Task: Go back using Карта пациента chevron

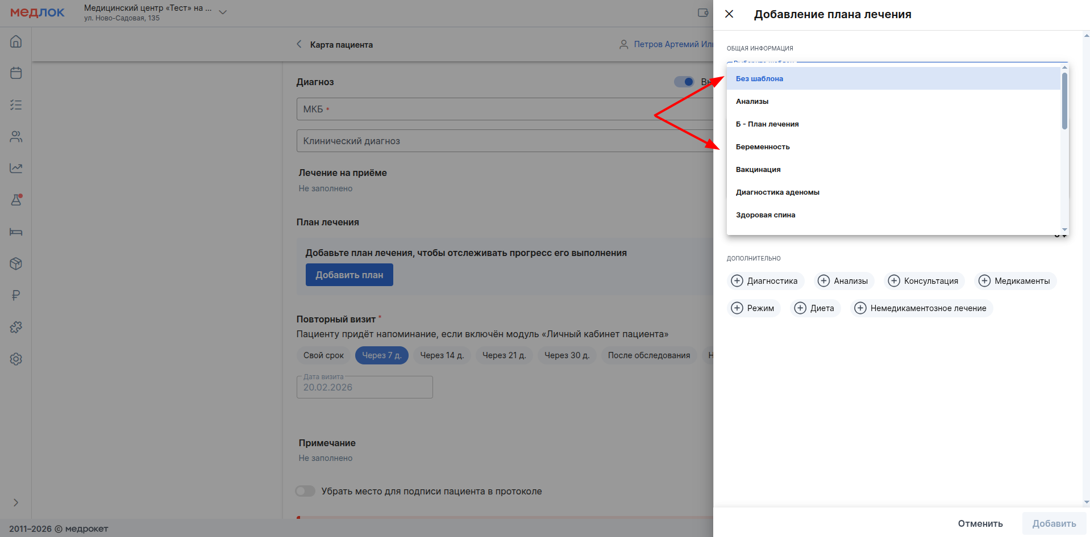Action: click(x=299, y=44)
